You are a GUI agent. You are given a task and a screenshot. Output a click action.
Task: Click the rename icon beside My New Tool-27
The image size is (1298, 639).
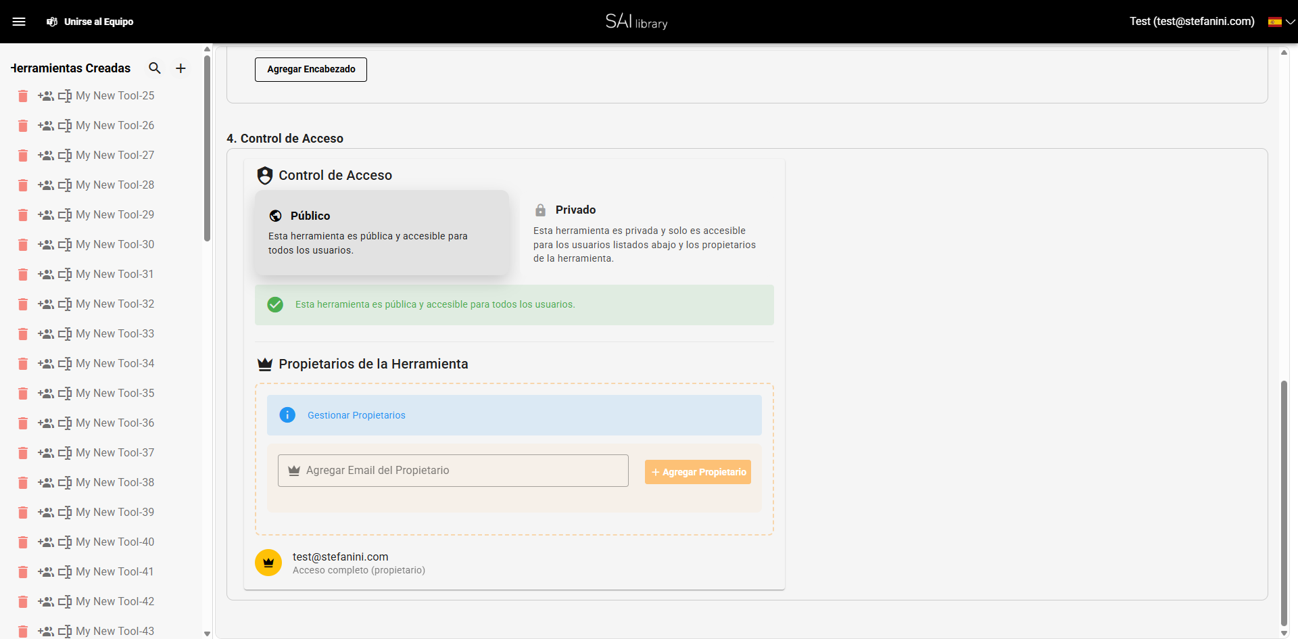65,156
